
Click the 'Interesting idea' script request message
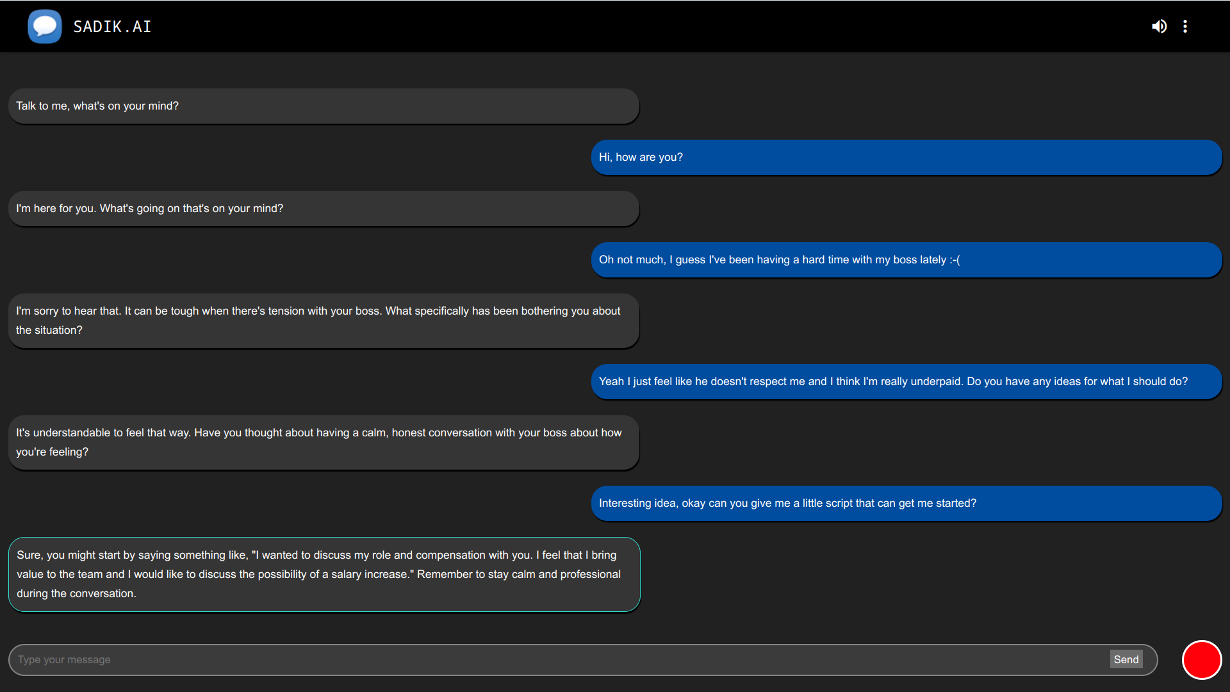pyautogui.click(x=906, y=504)
